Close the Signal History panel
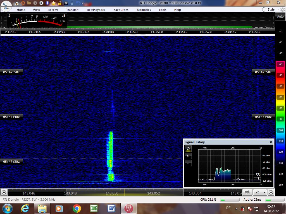This screenshot has height=214, width=286. pos(271,142)
